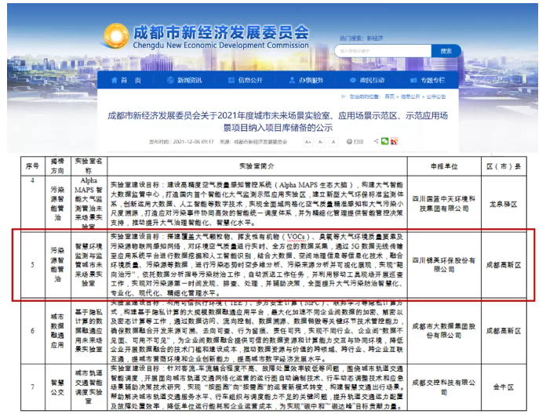Viewport: 546px width, 414px height.
Task: Share the article via the green WeChat icon
Action: (x=384, y=141)
